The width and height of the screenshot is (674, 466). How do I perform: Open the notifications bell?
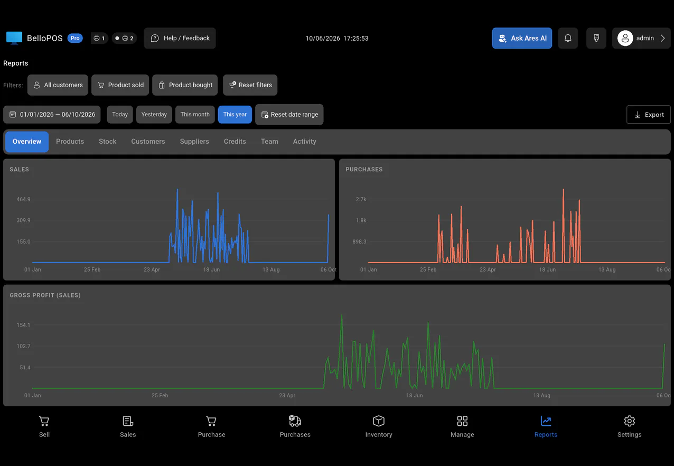pyautogui.click(x=568, y=38)
